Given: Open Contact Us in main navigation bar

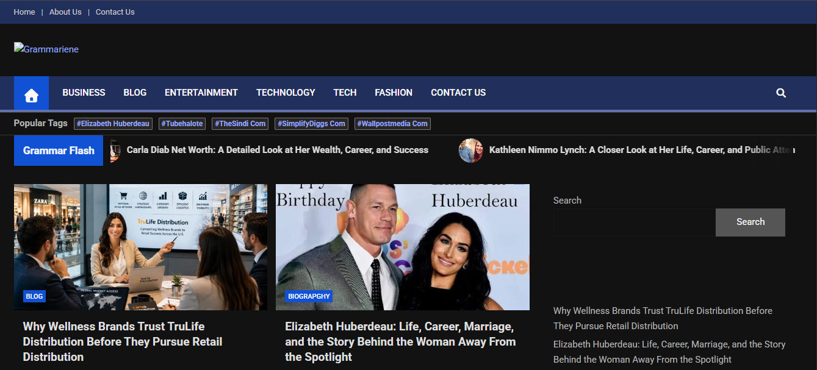Looking at the screenshot, I should click(x=458, y=93).
